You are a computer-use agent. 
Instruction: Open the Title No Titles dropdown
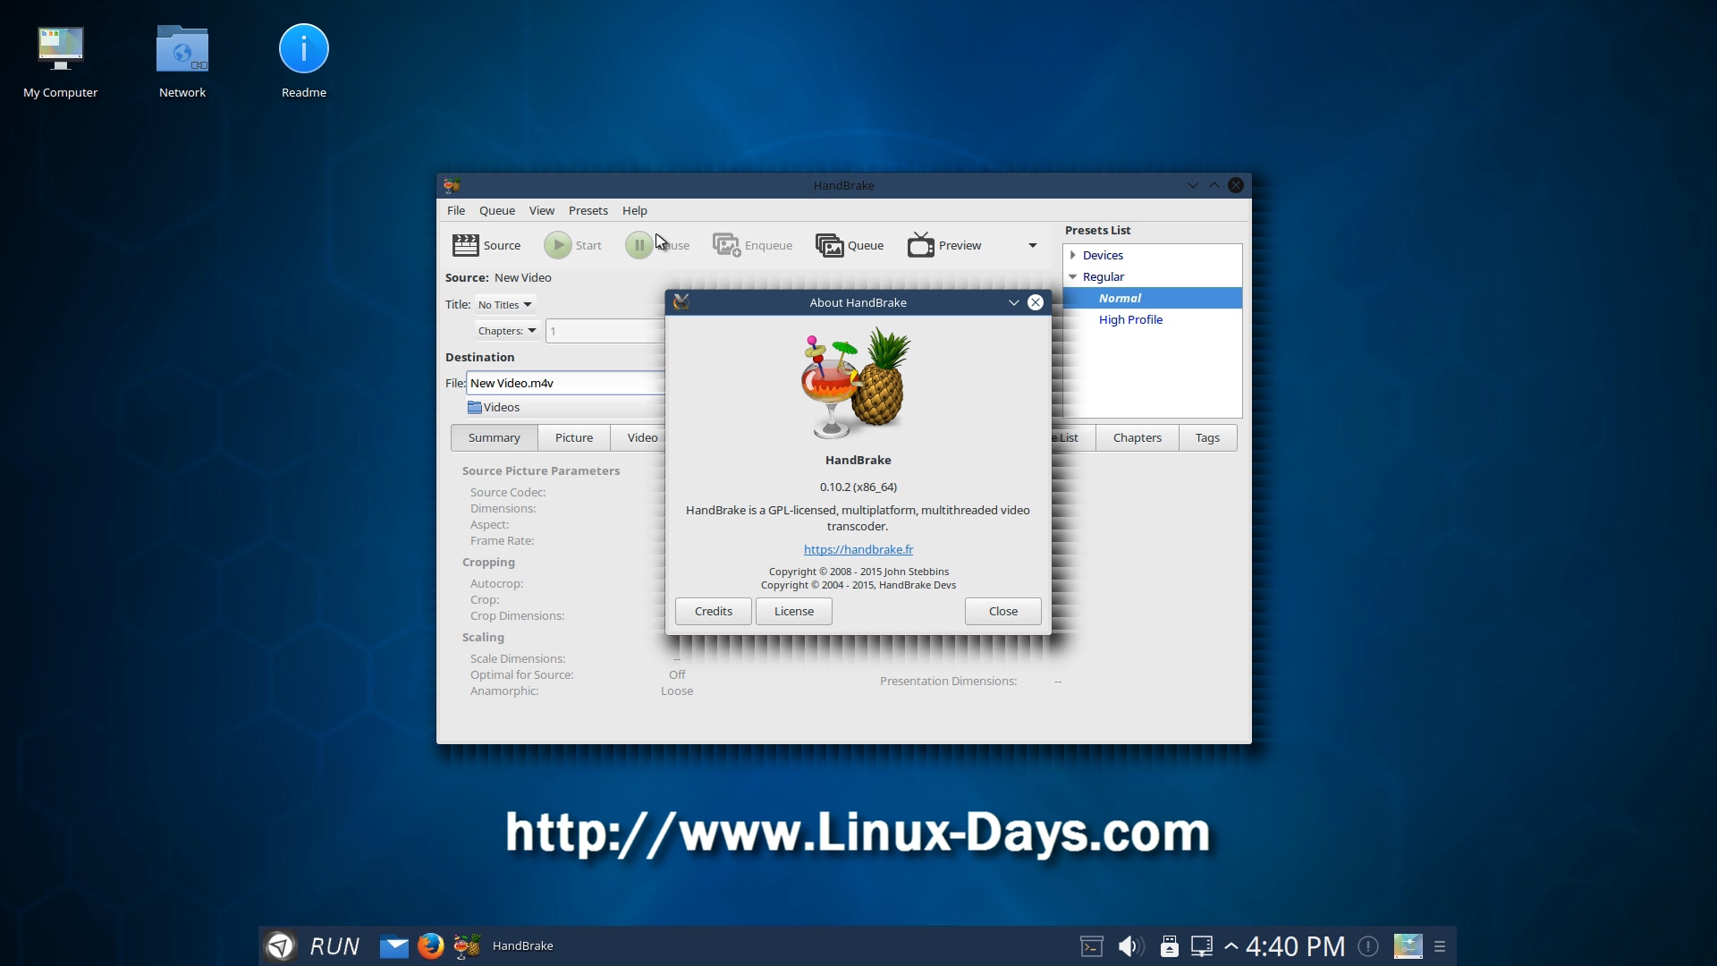tap(505, 305)
